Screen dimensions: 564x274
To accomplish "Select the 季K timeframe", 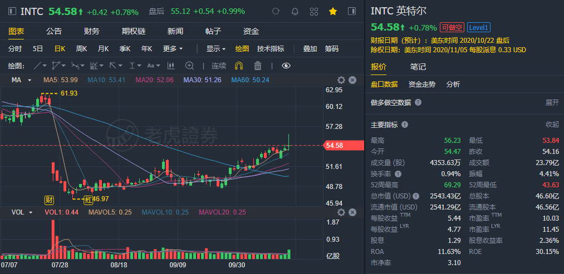I will (x=125, y=48).
